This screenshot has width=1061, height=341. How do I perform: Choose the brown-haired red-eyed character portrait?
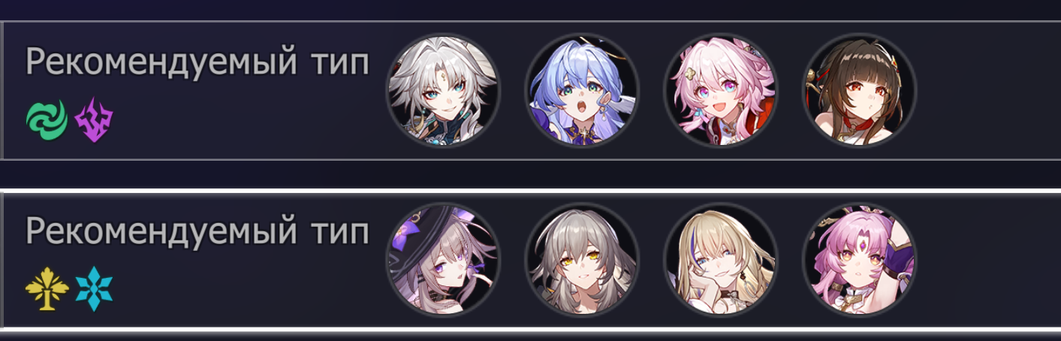tap(860, 90)
